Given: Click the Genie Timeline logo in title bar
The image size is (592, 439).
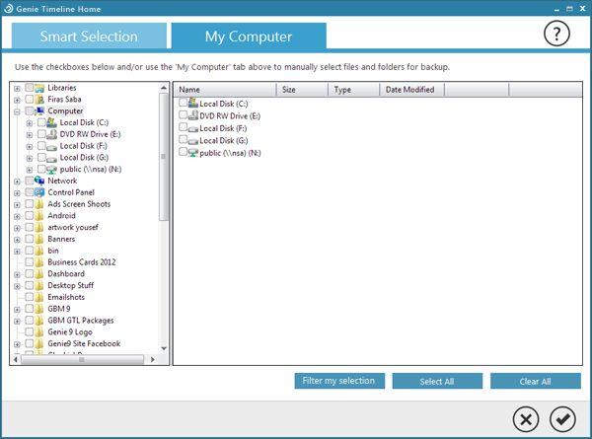Looking at the screenshot, I should pyautogui.click(x=8, y=8).
